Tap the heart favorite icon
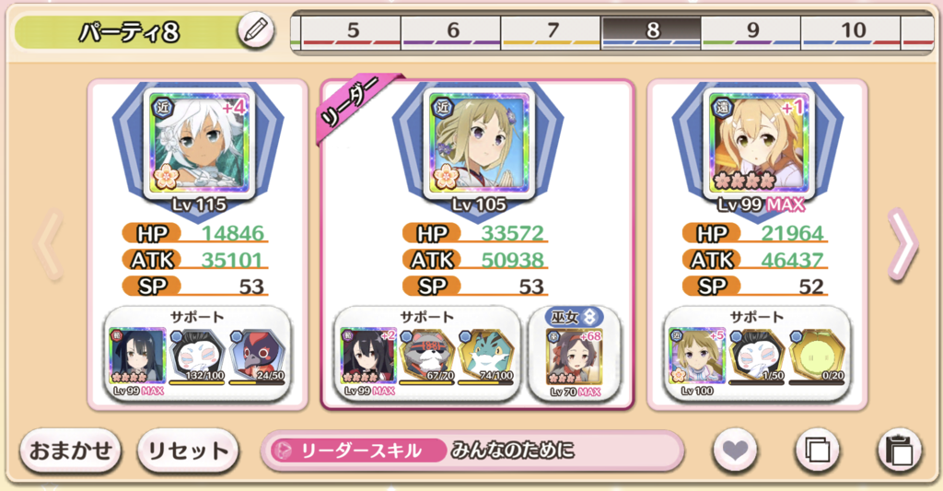 (x=734, y=450)
